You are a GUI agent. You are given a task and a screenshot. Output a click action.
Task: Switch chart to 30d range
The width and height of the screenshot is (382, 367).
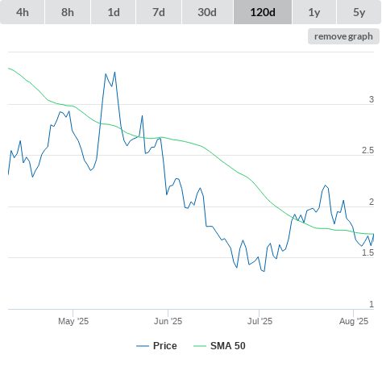click(207, 12)
